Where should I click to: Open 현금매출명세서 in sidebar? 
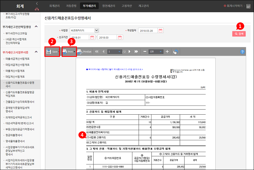(x=14, y=135)
